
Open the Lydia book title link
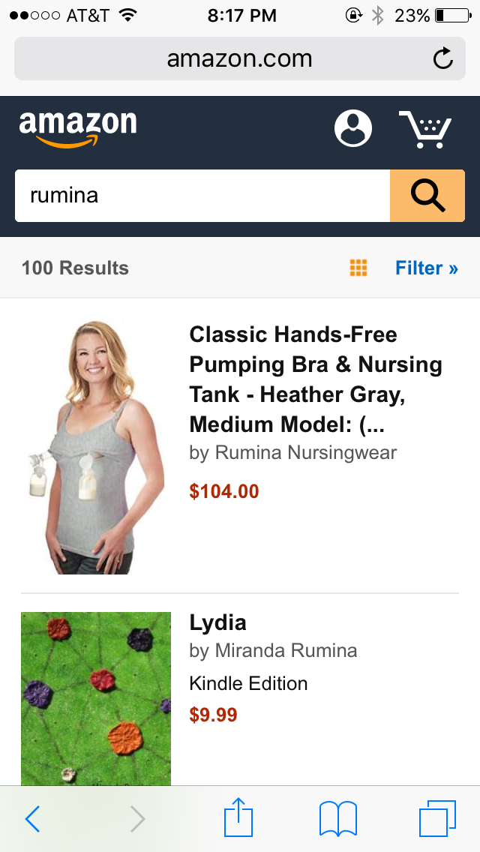point(218,622)
